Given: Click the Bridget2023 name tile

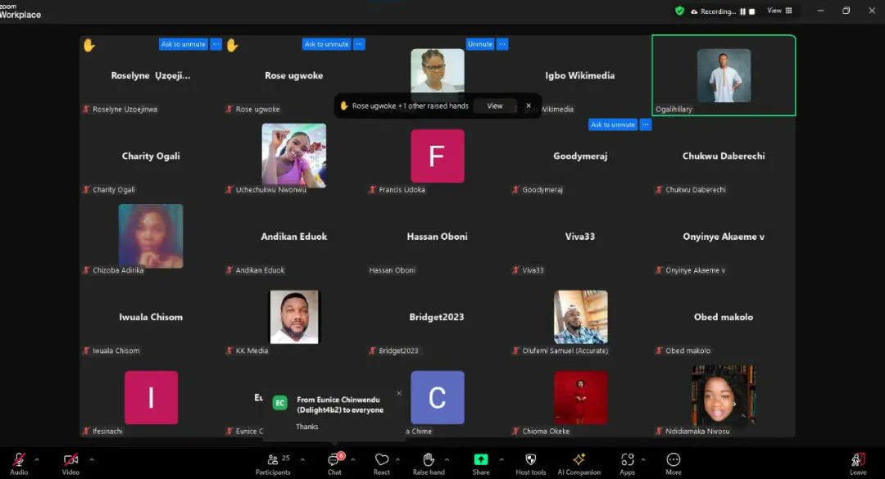Looking at the screenshot, I should click(437, 317).
